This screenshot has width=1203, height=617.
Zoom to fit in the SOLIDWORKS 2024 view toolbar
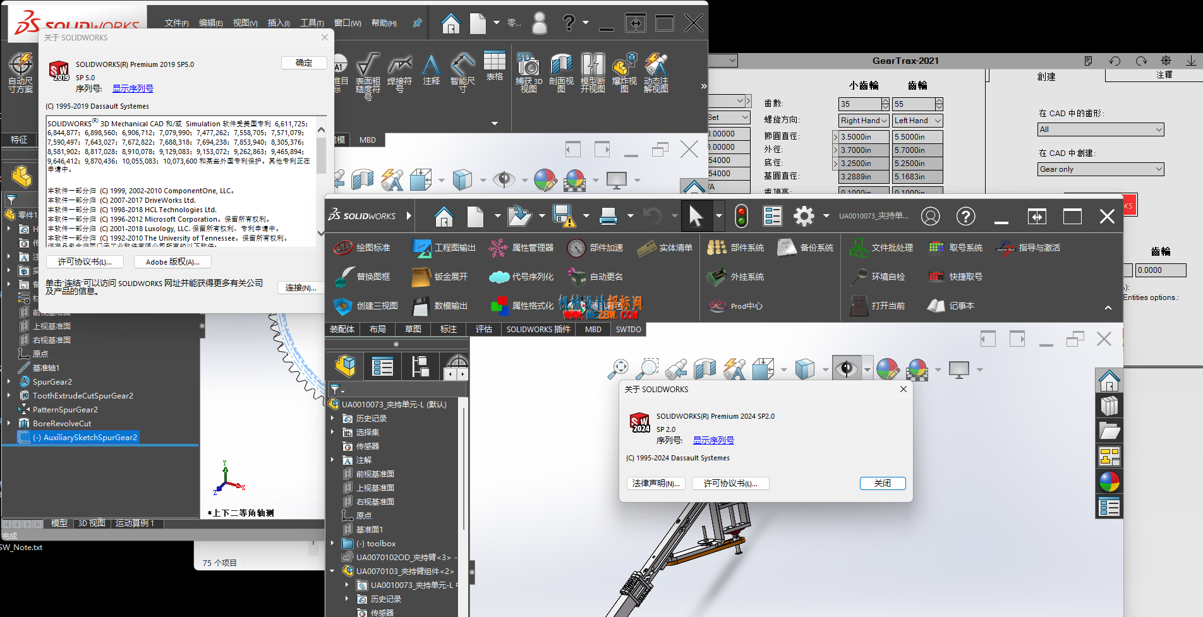(619, 369)
